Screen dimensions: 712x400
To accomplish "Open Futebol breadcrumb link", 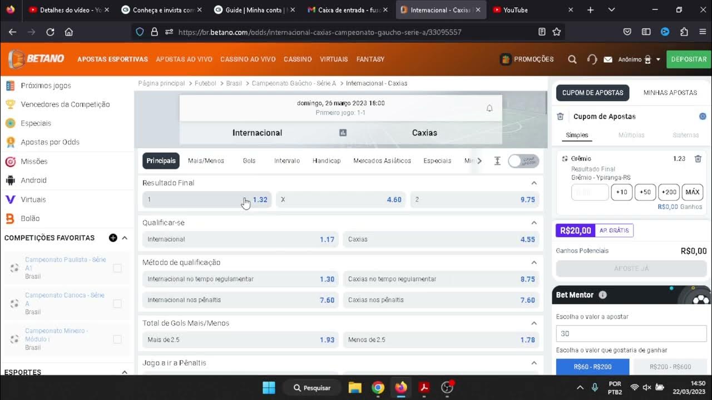I will click(205, 83).
